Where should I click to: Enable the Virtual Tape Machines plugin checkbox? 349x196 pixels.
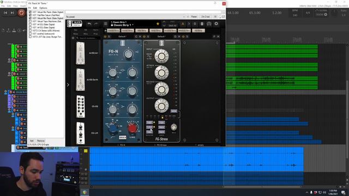tap(31, 21)
